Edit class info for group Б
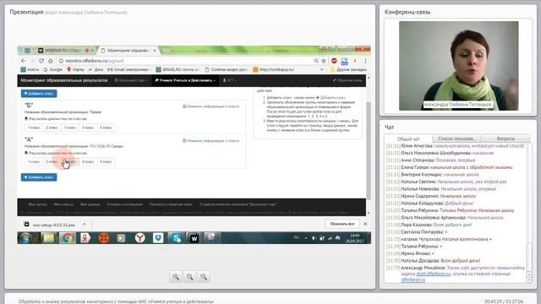This screenshot has width=541, height=304. tap(210, 106)
